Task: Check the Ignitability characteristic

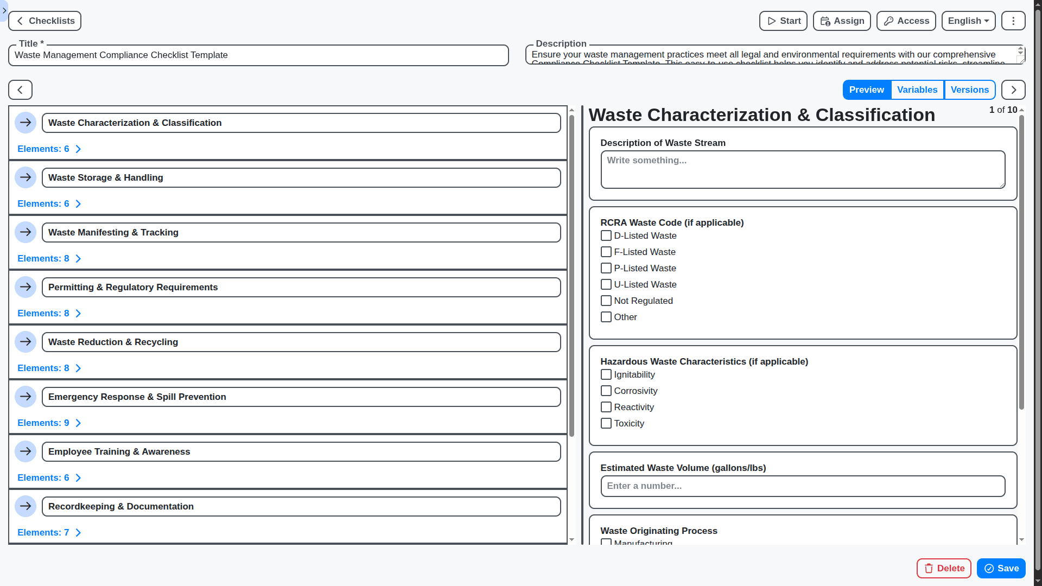Action: tap(606, 374)
